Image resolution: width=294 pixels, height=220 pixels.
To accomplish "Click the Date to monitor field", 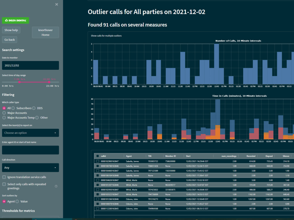I will pos(30,65).
